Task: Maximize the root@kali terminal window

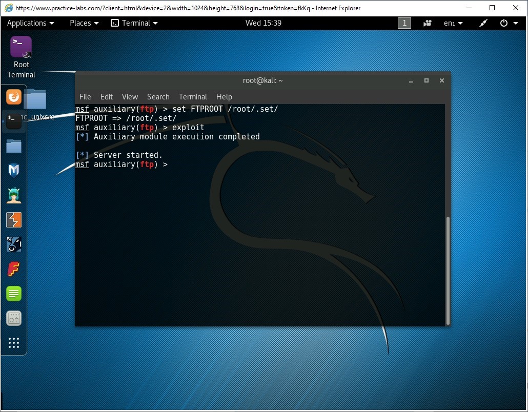Action: coord(427,81)
